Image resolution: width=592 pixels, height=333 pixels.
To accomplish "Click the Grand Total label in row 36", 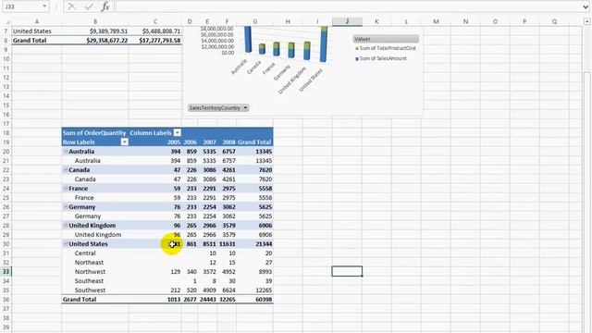I will [80, 299].
